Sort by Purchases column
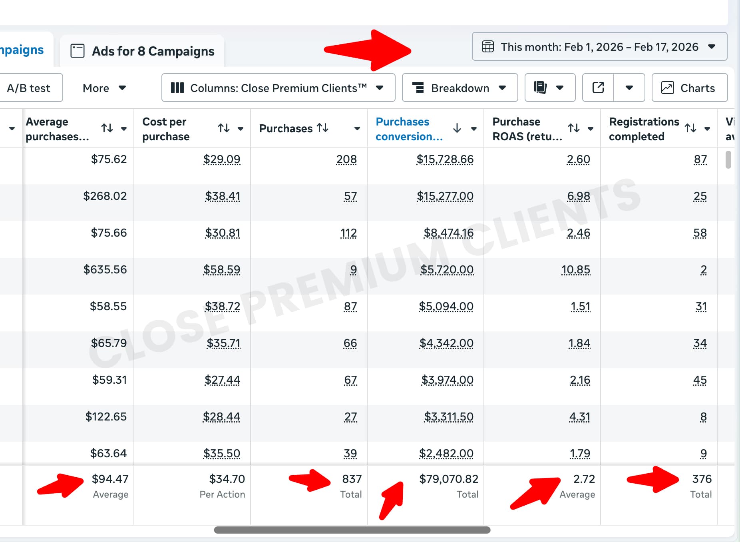Viewport: 740px width, 542px height. coord(322,128)
